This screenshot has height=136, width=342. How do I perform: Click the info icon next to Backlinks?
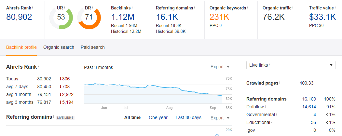click(132, 7)
